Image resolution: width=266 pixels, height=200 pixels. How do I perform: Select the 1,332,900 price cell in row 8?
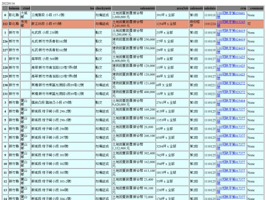pos(133,146)
